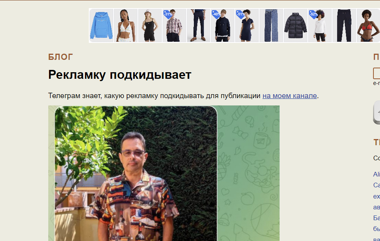Screen dimensions: 380x241
Task: Click the gray rounded button in sidebar
Action: (x=377, y=112)
